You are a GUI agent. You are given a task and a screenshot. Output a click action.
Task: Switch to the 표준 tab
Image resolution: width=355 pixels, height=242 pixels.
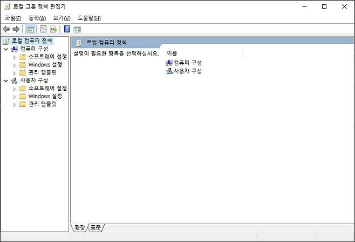[95, 227]
